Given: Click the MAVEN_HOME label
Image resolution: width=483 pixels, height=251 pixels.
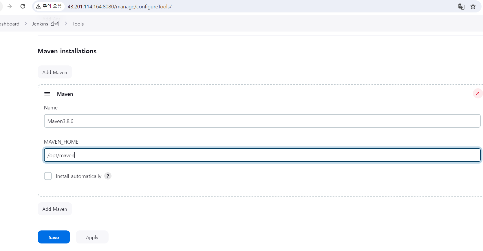Looking at the screenshot, I should (x=61, y=142).
